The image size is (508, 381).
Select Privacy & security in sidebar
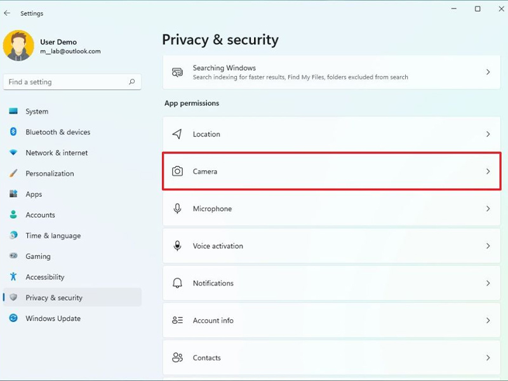tap(72, 297)
